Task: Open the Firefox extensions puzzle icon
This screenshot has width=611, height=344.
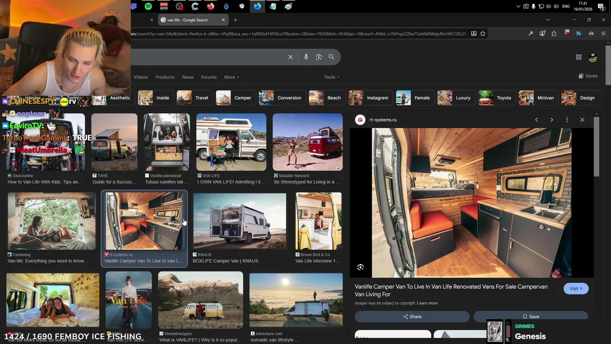Action: 554,33
